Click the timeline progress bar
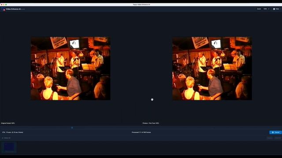 pos(141,128)
